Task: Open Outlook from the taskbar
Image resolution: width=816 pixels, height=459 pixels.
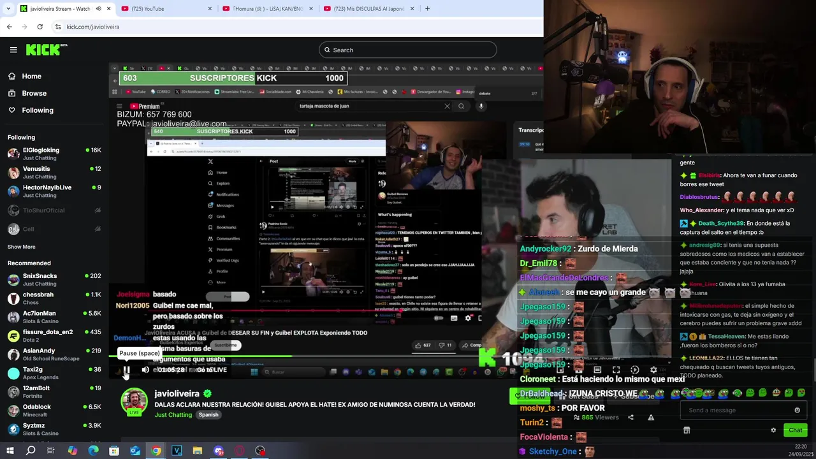Action: [135, 451]
